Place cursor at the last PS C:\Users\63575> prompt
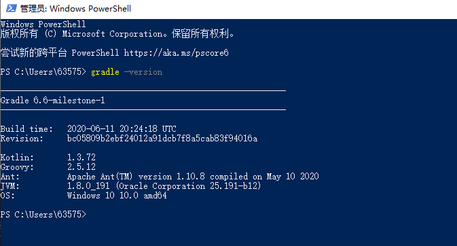The image size is (457, 246). pos(43,215)
